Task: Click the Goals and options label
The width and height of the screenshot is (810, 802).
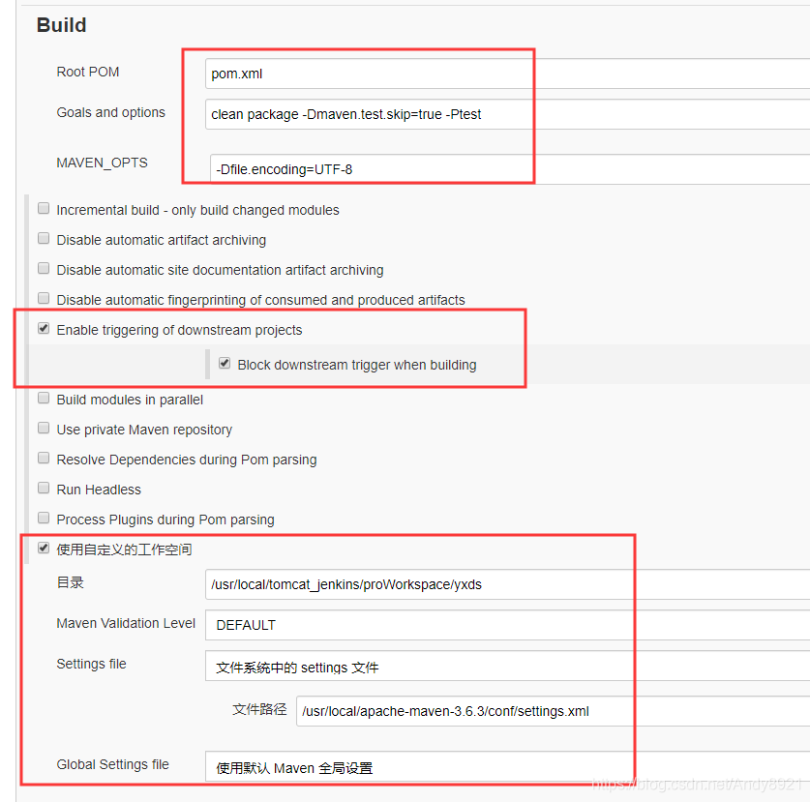Action: 111,112
